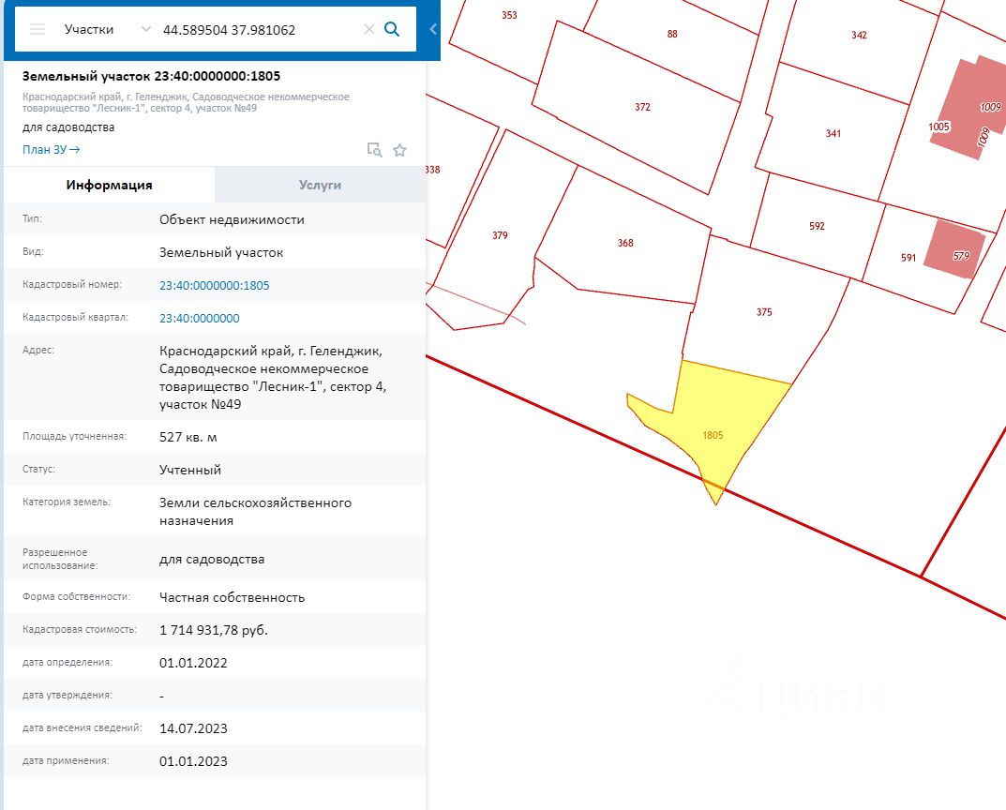Open cadastral number link 23:40:0000000:1805
The width and height of the screenshot is (1006, 810).
click(215, 285)
